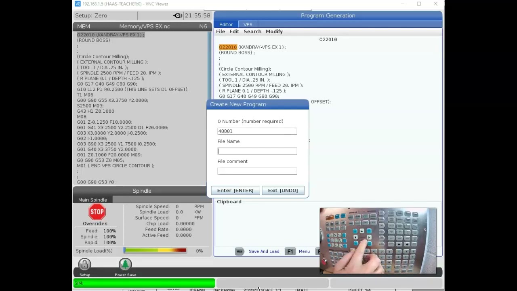This screenshot has width=517, height=291.
Task: Click the program list vertical scrollbar
Action: click(x=209, y=108)
